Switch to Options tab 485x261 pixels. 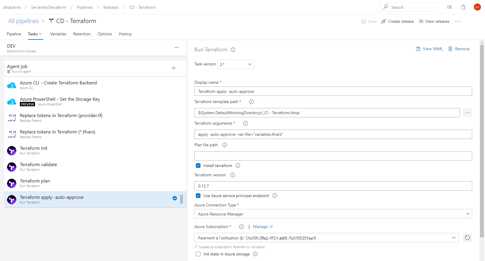tap(104, 34)
